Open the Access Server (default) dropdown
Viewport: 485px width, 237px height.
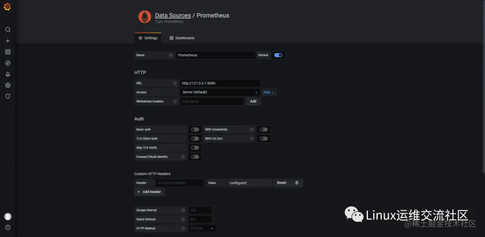[220, 92]
